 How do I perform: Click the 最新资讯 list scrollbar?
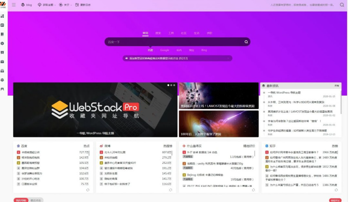pos(341,102)
